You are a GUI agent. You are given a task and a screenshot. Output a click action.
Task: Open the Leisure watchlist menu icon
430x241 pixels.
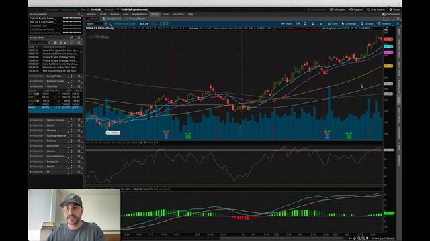point(79,151)
